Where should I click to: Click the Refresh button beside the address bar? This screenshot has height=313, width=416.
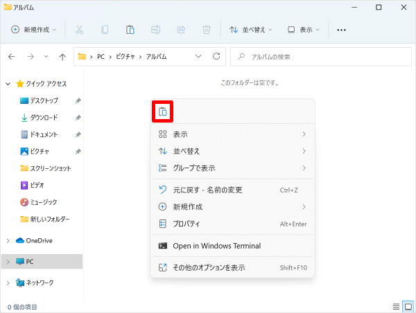(216, 56)
